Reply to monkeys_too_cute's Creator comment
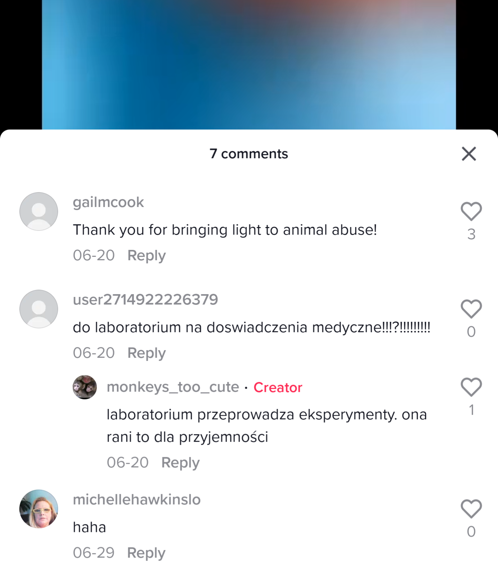Viewport: 498px width, 579px height. point(180,463)
